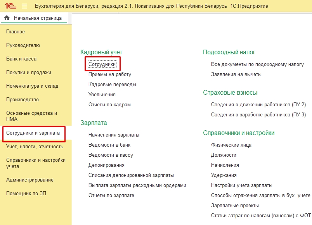Click the home icon on Начальная страница tab
This screenshot has width=312, height=225.
coord(7,18)
